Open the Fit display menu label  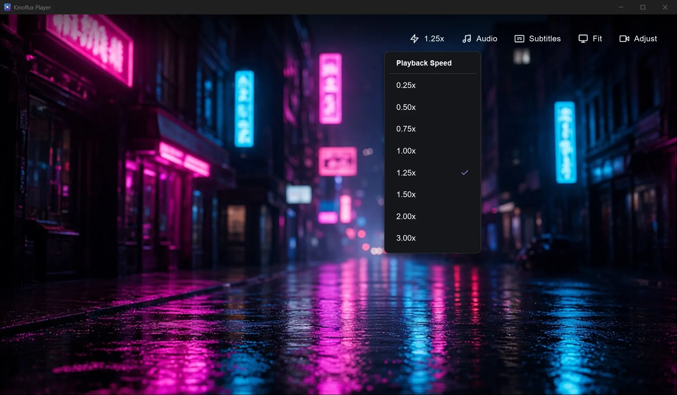pos(597,39)
